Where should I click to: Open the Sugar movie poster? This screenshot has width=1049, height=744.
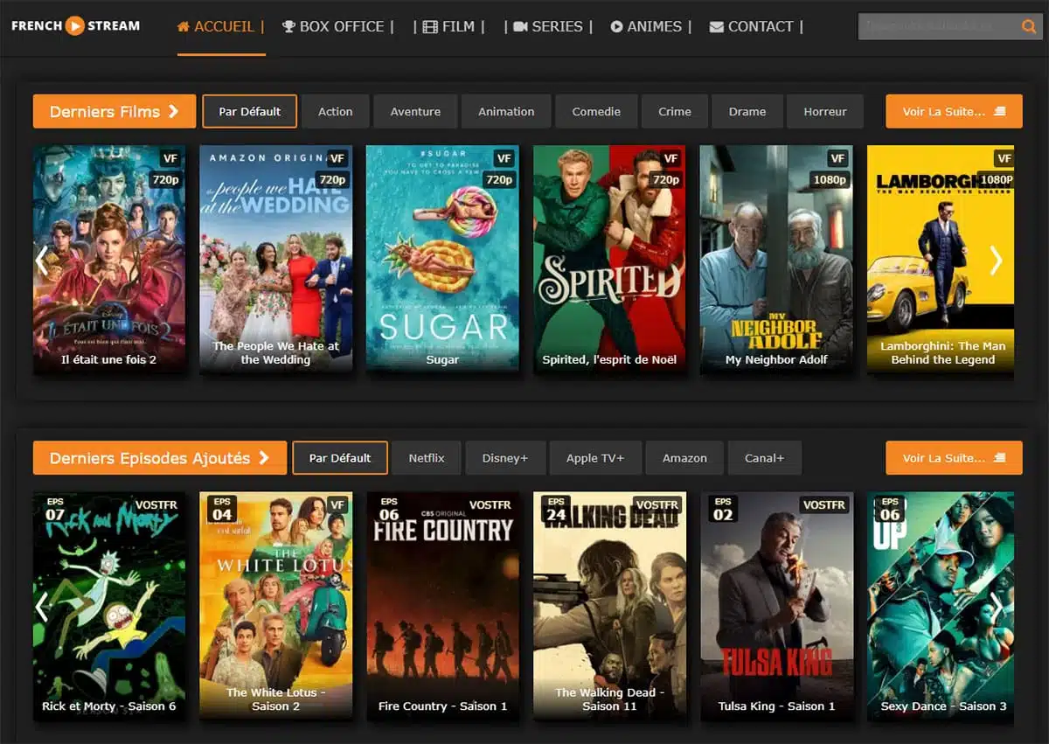[442, 260]
